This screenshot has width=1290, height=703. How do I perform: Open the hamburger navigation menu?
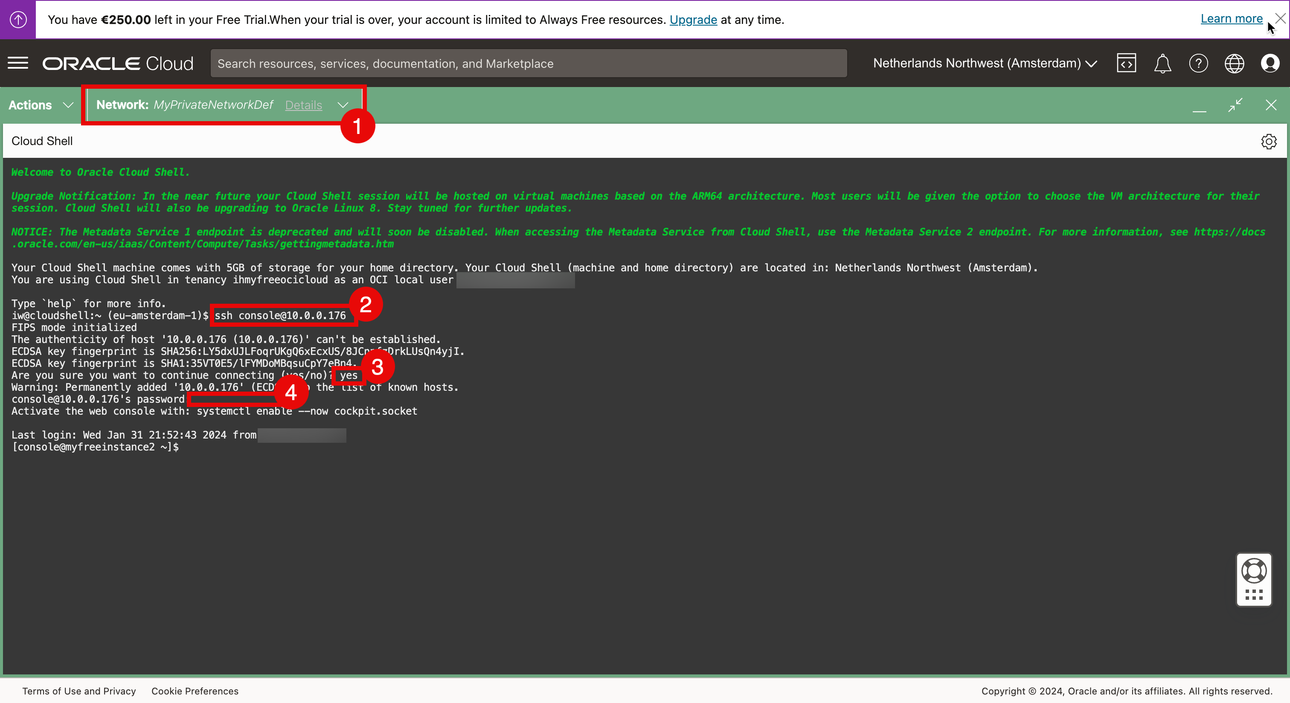tap(18, 63)
